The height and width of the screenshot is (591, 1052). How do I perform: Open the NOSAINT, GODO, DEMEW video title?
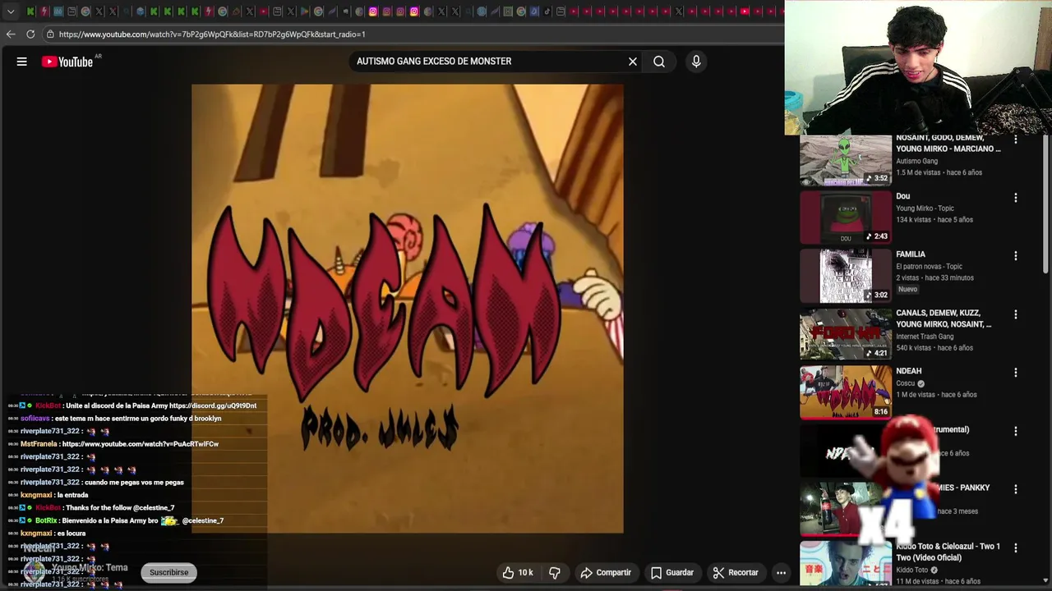click(948, 144)
